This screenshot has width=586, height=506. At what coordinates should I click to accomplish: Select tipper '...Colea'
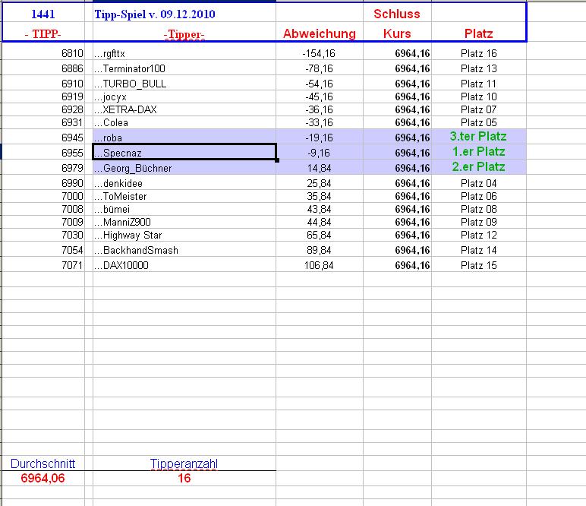111,122
